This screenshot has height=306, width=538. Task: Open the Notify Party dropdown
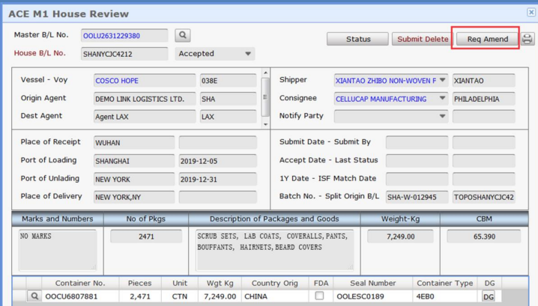pyautogui.click(x=442, y=116)
